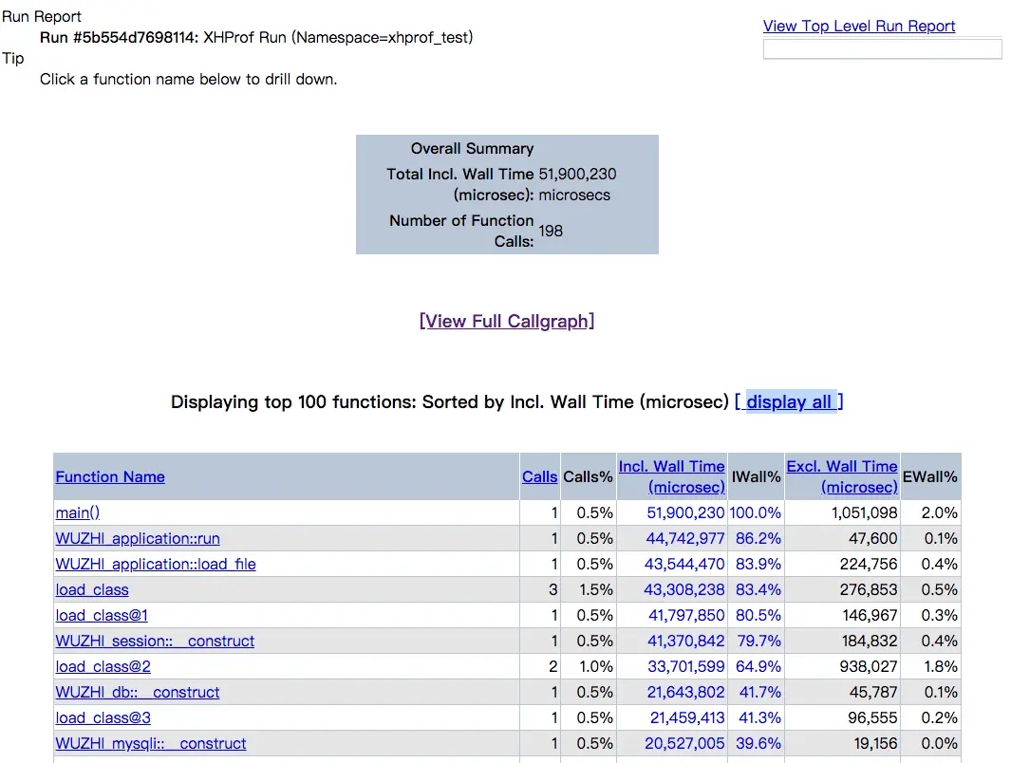Click the Overall Summary heading
This screenshot has width=1011, height=763.
tap(472, 149)
